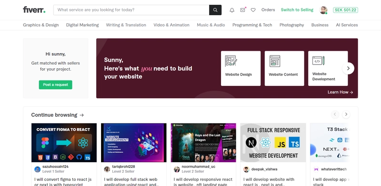Click the search magnifier button

click(215, 10)
